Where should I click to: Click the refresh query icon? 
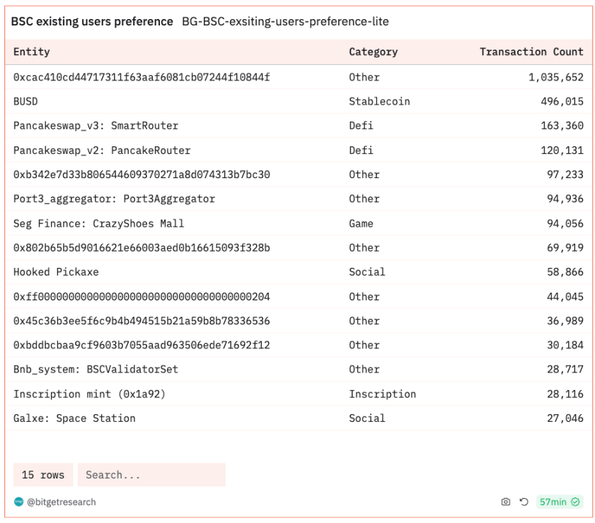click(524, 502)
